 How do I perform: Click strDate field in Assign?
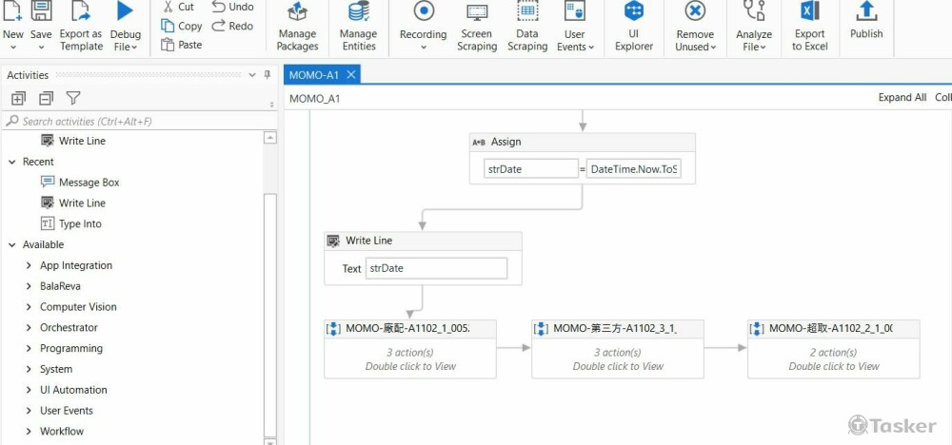click(x=530, y=169)
